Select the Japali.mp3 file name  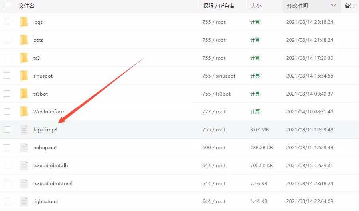click(45, 130)
